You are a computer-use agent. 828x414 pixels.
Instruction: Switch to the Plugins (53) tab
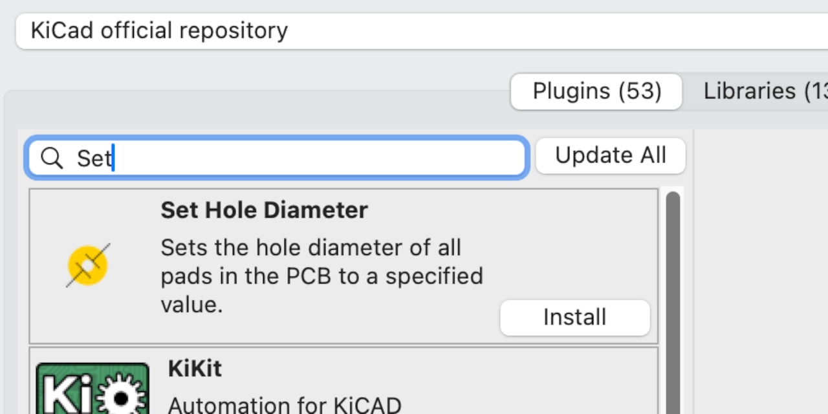pyautogui.click(x=596, y=91)
